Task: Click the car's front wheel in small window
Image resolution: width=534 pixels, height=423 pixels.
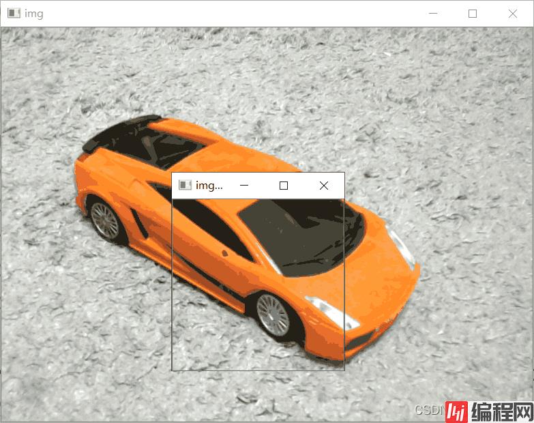Action: (x=273, y=315)
